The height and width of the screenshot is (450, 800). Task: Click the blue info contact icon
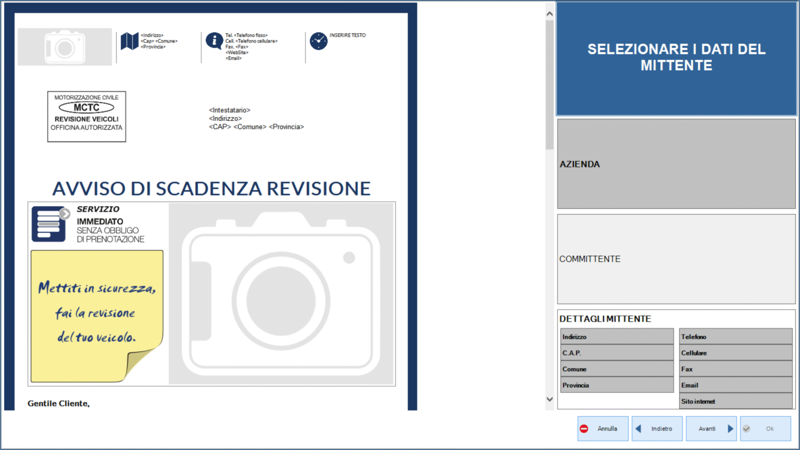[214, 41]
